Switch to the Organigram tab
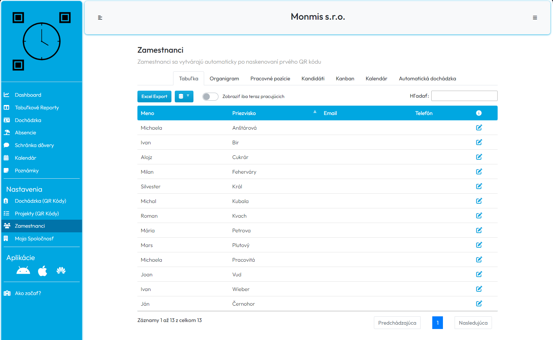This screenshot has height=340, width=553. 224,79
